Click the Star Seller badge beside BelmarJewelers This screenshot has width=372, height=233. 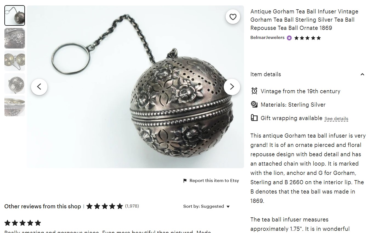pos(289,38)
